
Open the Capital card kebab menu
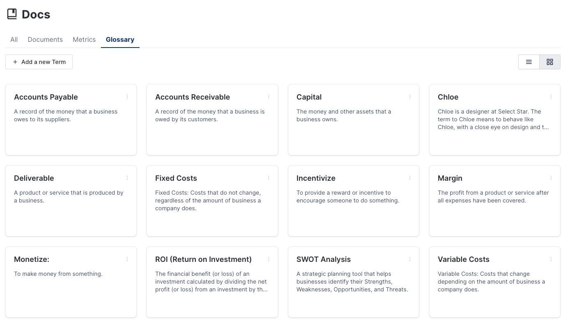point(410,97)
